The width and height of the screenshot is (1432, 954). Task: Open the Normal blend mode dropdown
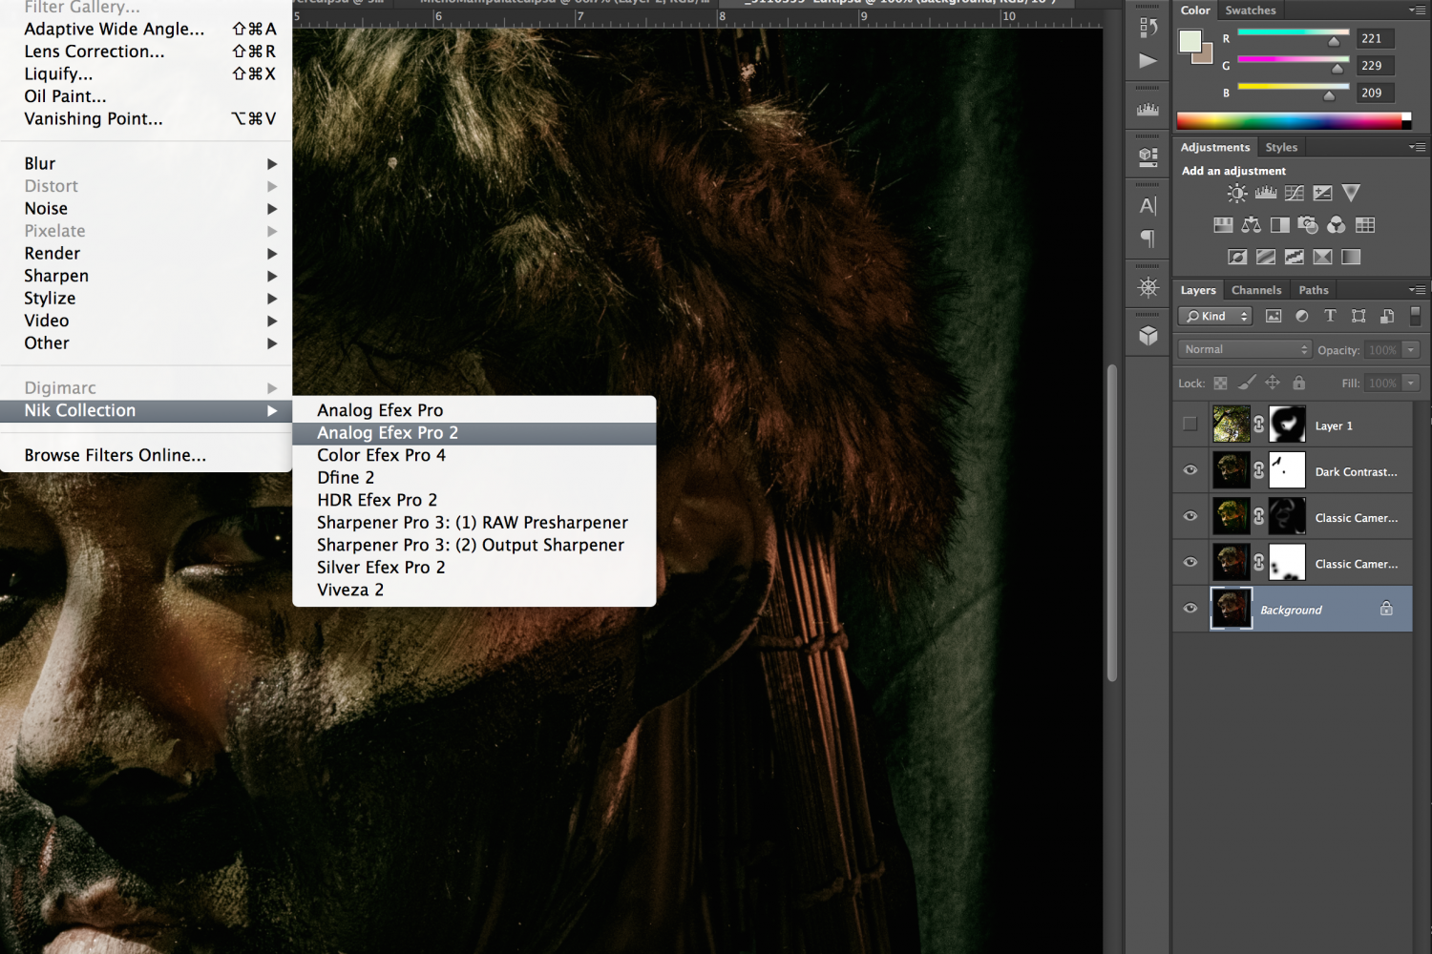pyautogui.click(x=1245, y=350)
